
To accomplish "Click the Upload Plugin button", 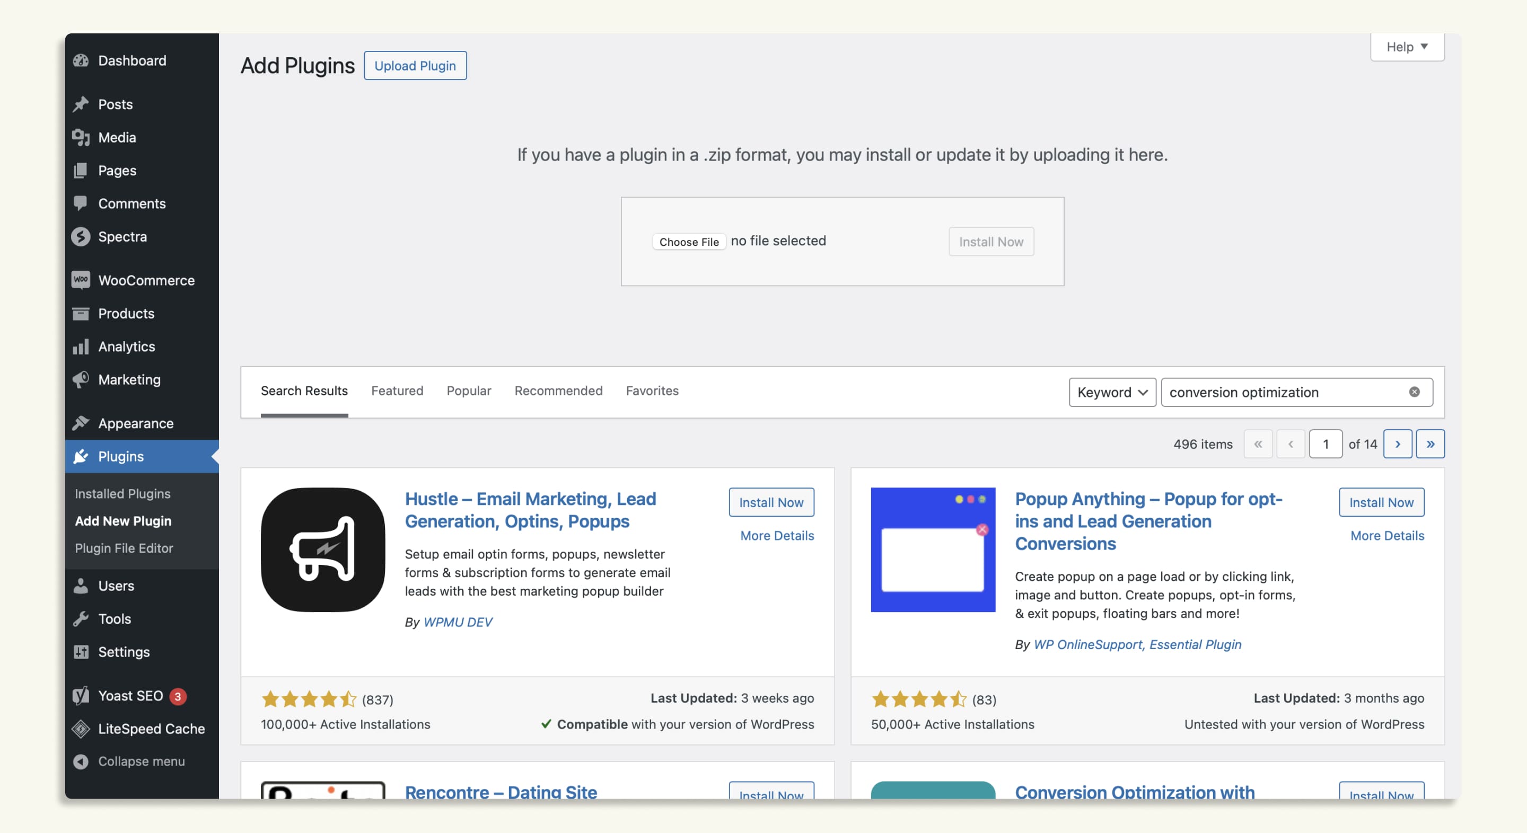I will [x=415, y=66].
